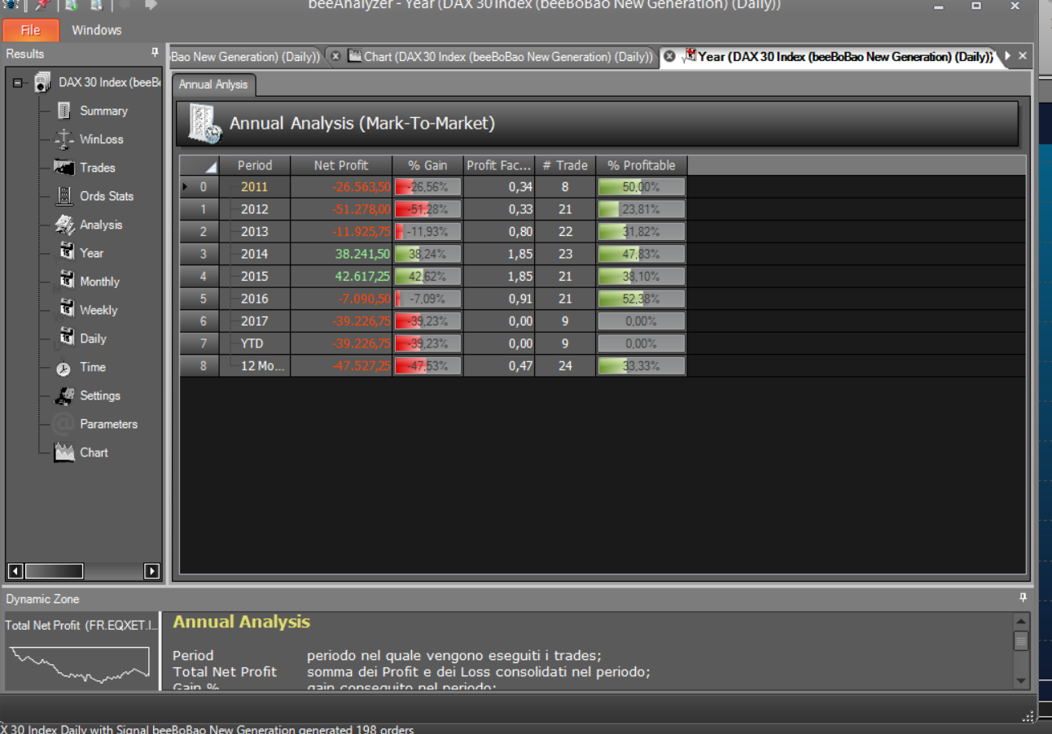This screenshot has width=1052, height=734.
Task: Expand the 2011 row indicator arrow
Action: click(185, 187)
